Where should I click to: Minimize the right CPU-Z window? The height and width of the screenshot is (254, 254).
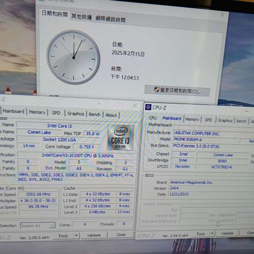[x=246, y=111]
